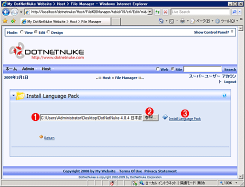
Task: Open the Home icon dropdown arrow
Action: [x=166, y=21]
